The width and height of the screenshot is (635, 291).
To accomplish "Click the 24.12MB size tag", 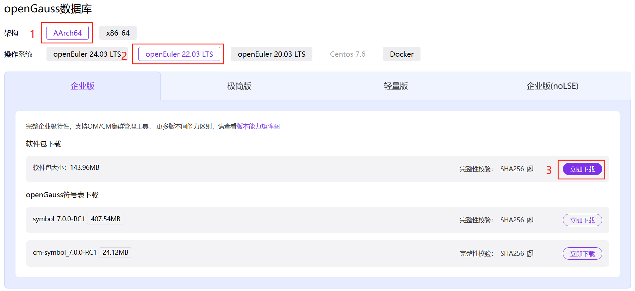I will point(115,252).
